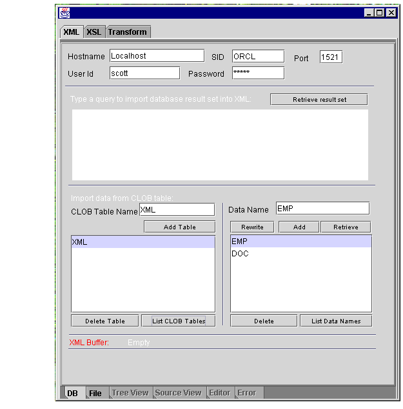Select XML in the CLOB table list

click(143, 242)
